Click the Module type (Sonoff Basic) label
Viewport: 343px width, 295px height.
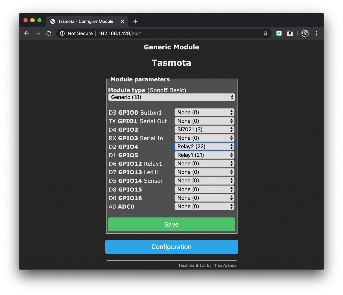(x=147, y=90)
